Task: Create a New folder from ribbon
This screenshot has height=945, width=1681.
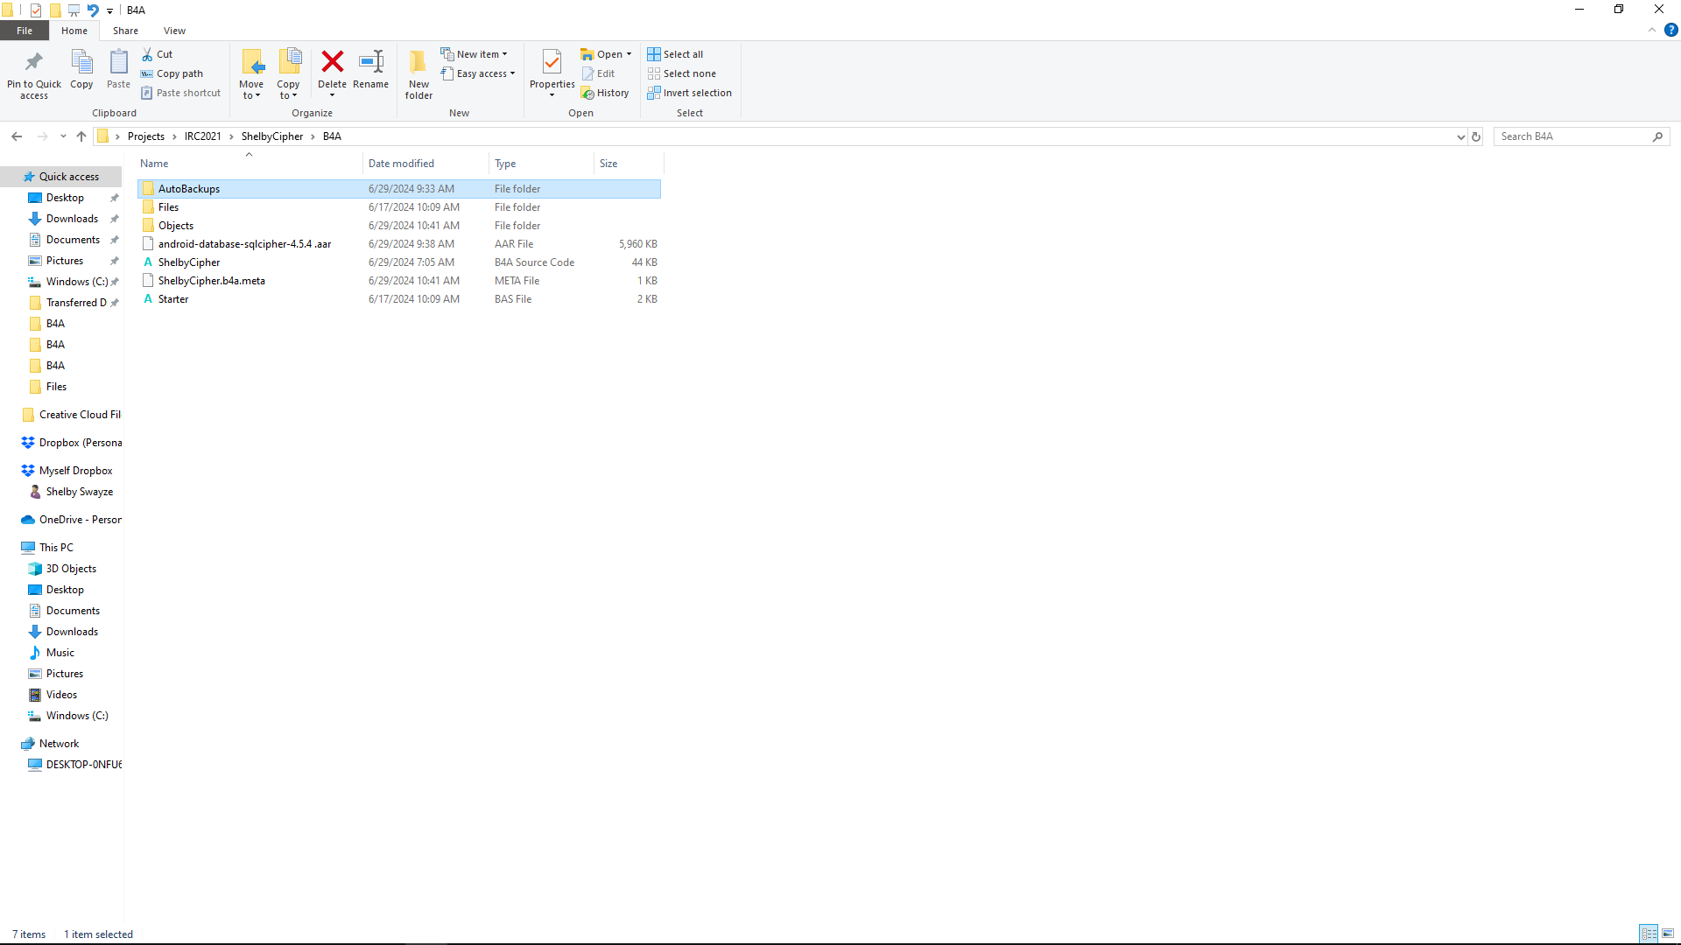Action: (418, 74)
